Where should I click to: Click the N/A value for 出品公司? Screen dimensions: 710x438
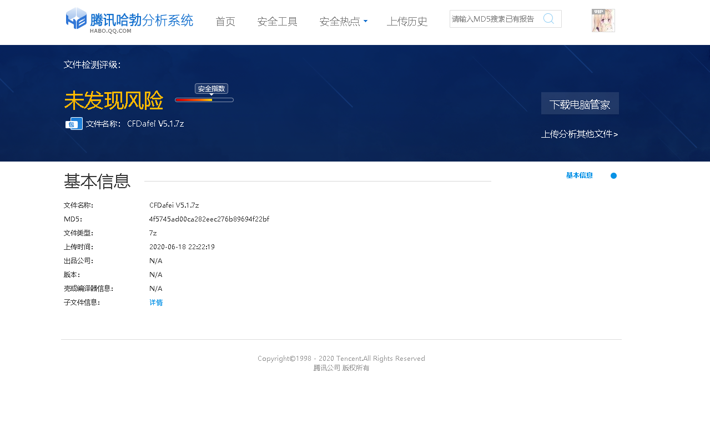pyautogui.click(x=156, y=261)
